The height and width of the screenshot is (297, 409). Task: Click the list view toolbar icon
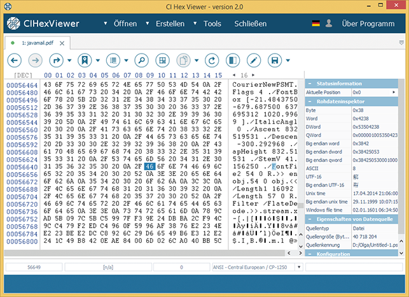(x=113, y=61)
